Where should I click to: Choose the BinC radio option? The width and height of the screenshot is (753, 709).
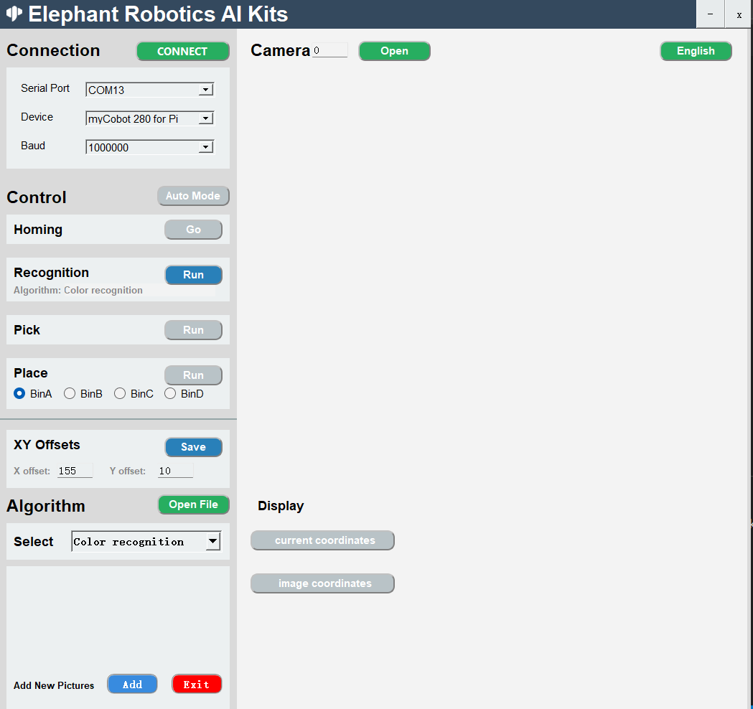point(120,394)
